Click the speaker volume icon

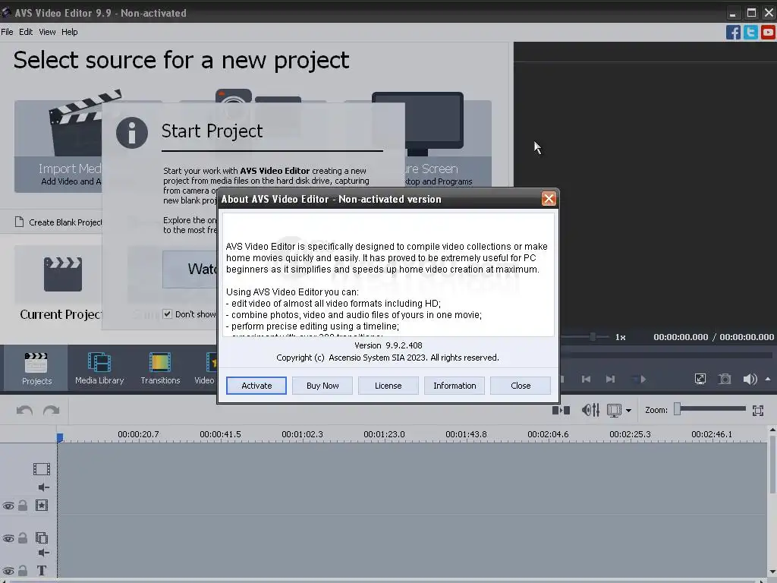(x=750, y=380)
